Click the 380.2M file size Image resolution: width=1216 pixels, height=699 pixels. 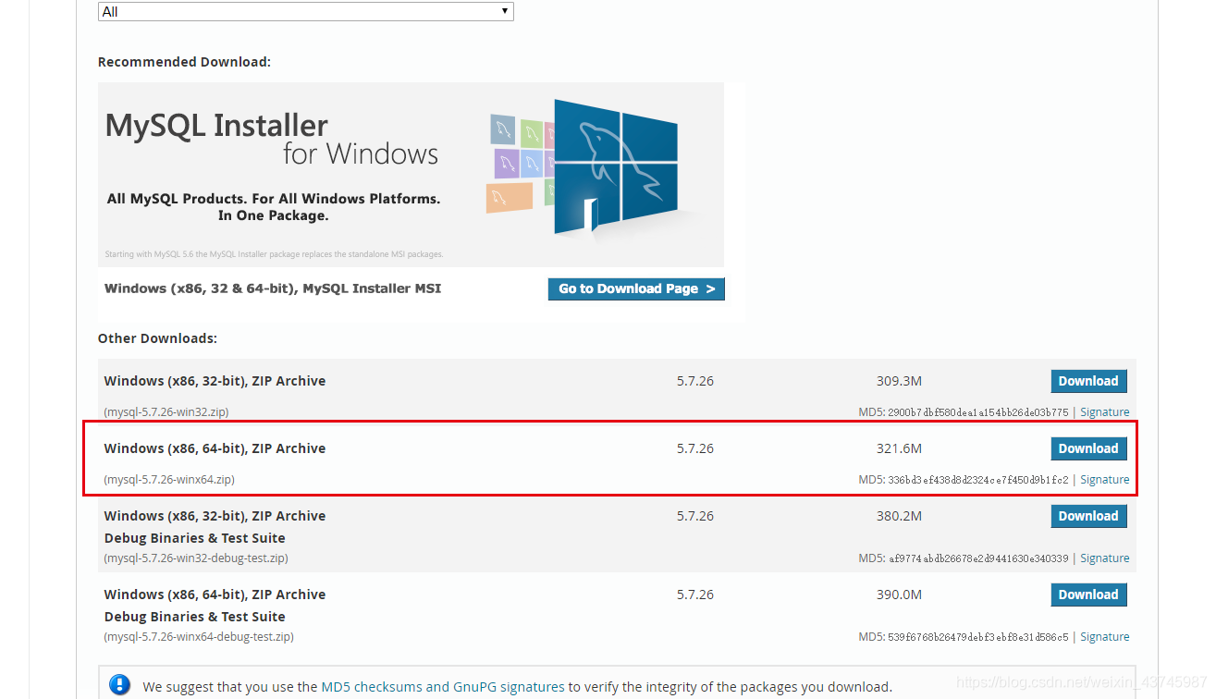[899, 516]
